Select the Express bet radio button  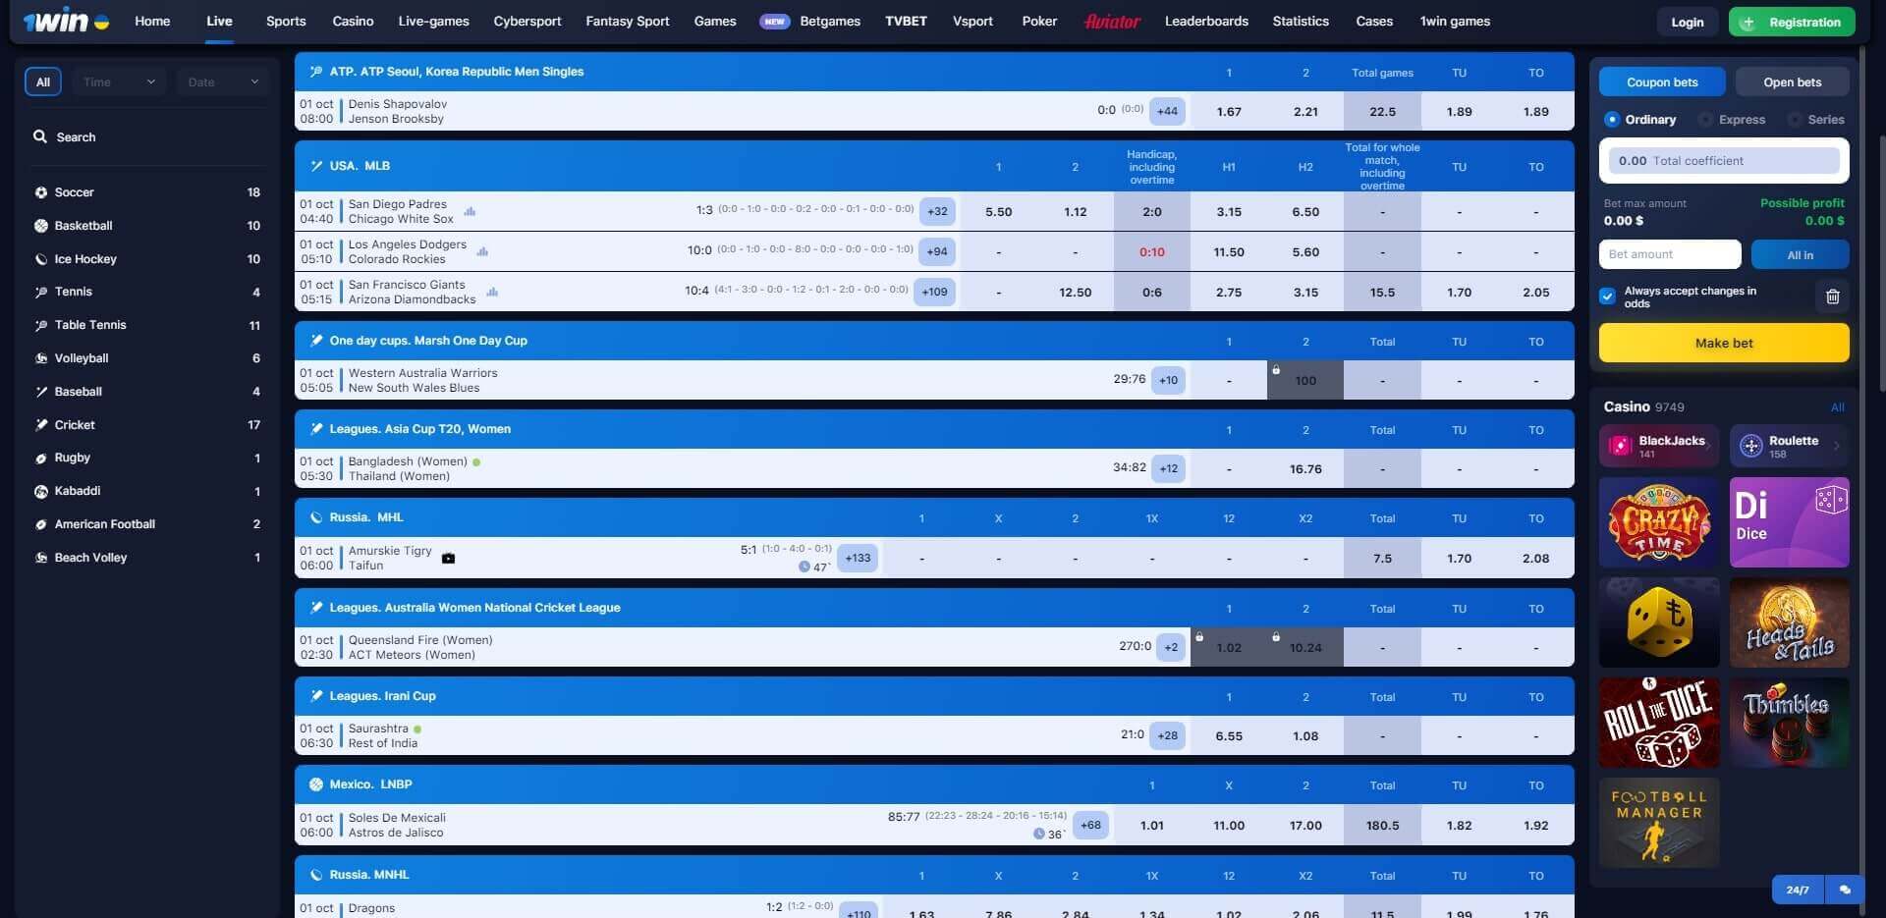1707,119
